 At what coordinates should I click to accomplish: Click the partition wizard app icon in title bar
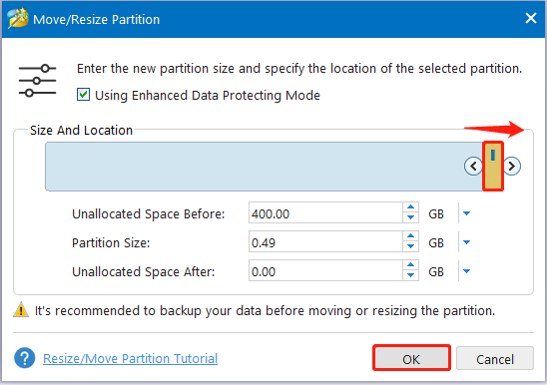click(18, 19)
